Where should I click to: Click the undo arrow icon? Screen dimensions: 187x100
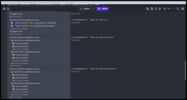(169, 9)
